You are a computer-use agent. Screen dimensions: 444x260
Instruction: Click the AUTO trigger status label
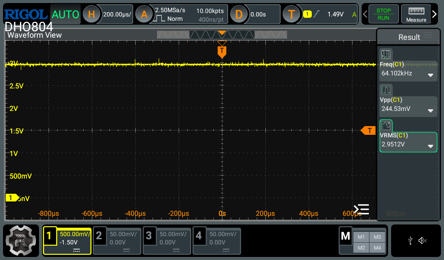65,14
